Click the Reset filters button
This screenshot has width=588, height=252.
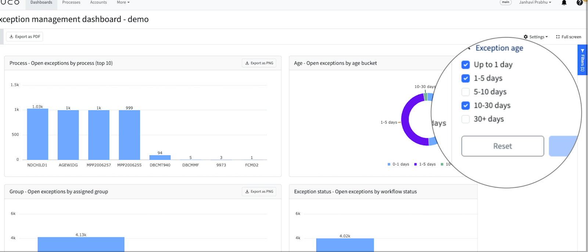click(503, 146)
